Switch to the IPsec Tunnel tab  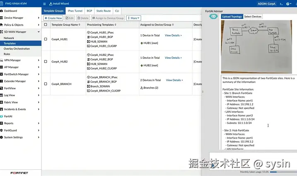coord(75,11)
